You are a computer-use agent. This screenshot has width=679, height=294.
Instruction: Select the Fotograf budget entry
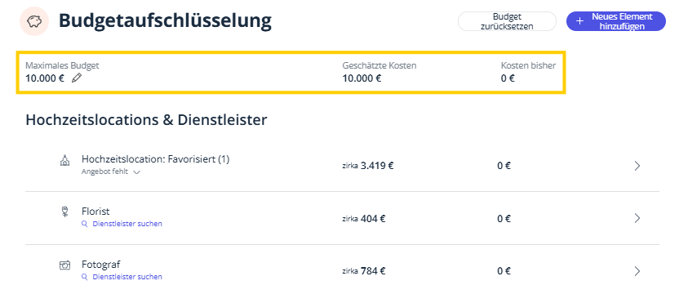click(101, 264)
